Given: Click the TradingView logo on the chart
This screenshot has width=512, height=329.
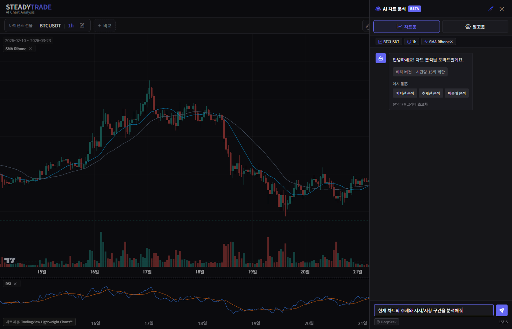Looking at the screenshot, I should click(x=10, y=260).
